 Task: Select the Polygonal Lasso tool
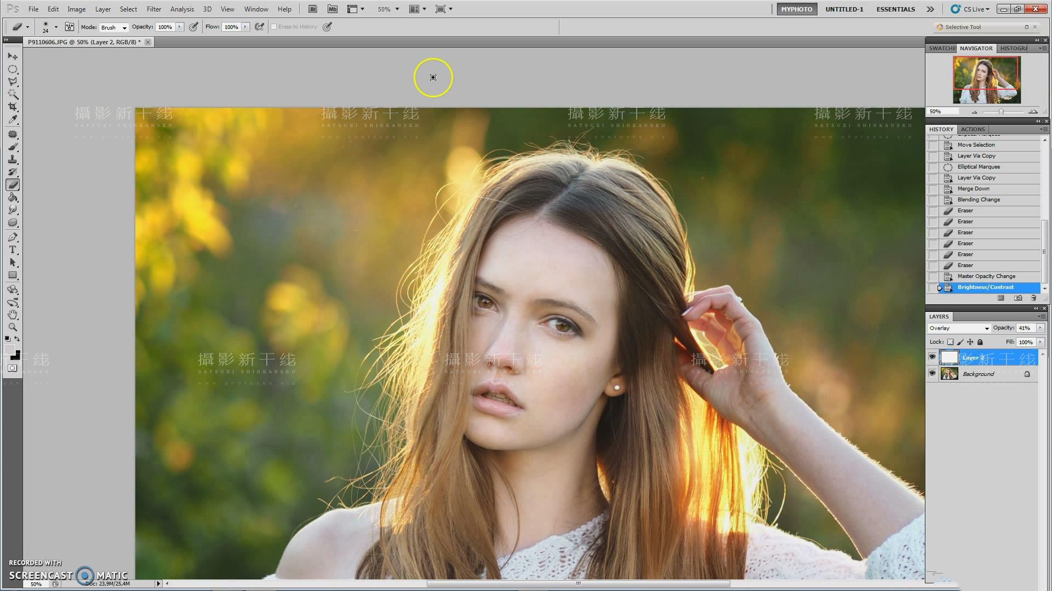coord(13,82)
